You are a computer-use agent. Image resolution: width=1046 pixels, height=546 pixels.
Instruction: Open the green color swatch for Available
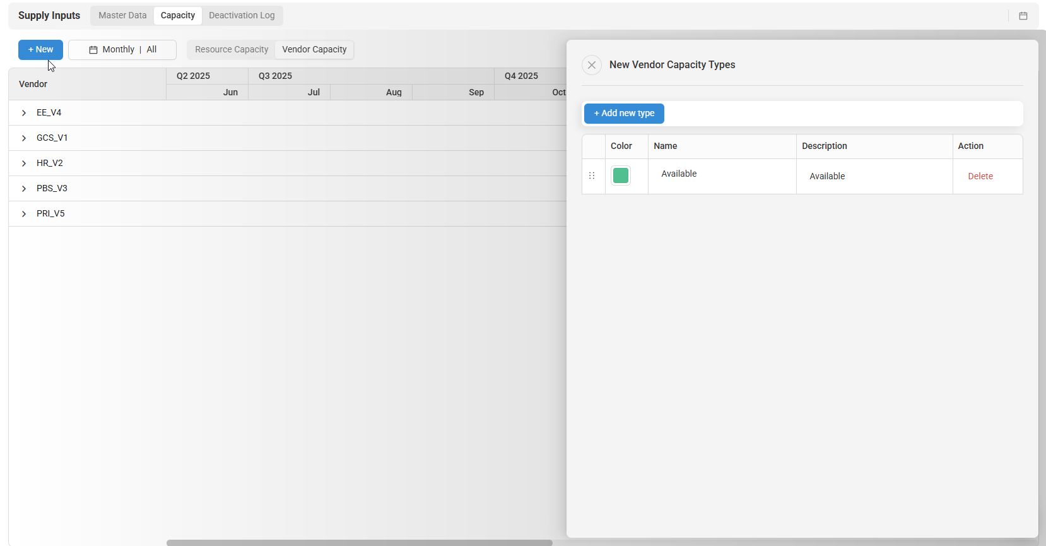coord(621,175)
